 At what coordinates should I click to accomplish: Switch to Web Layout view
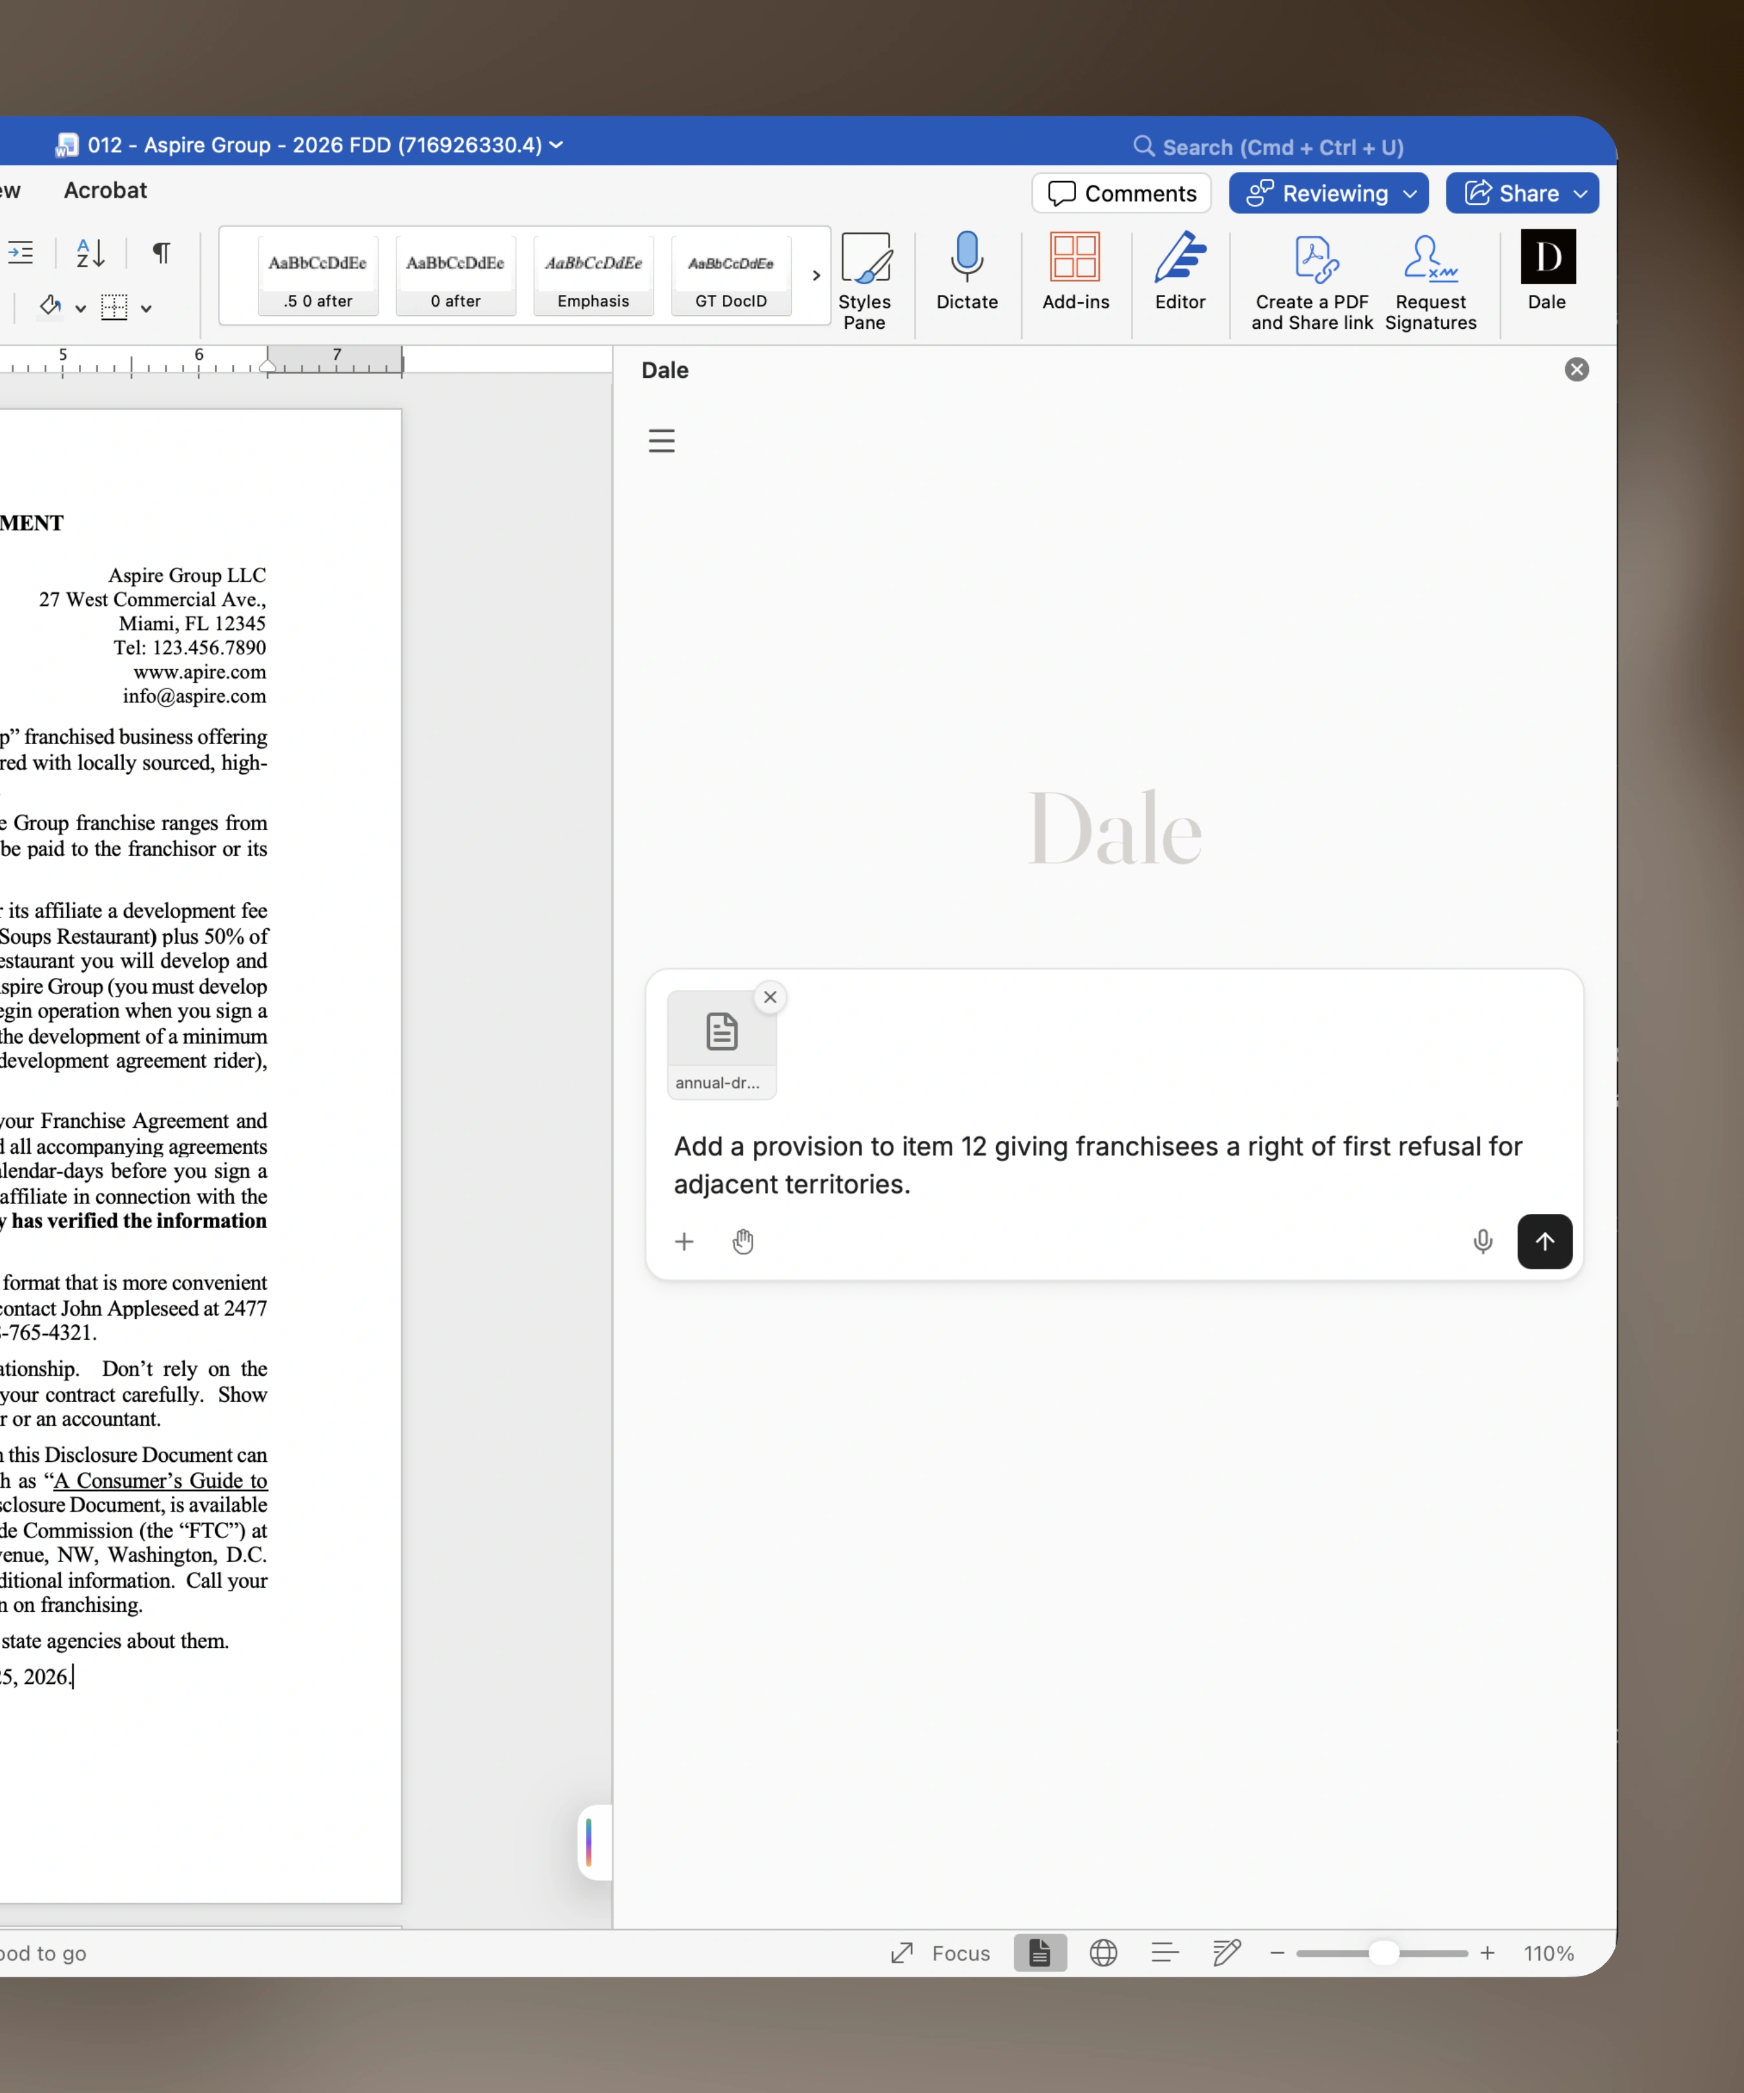point(1103,1952)
